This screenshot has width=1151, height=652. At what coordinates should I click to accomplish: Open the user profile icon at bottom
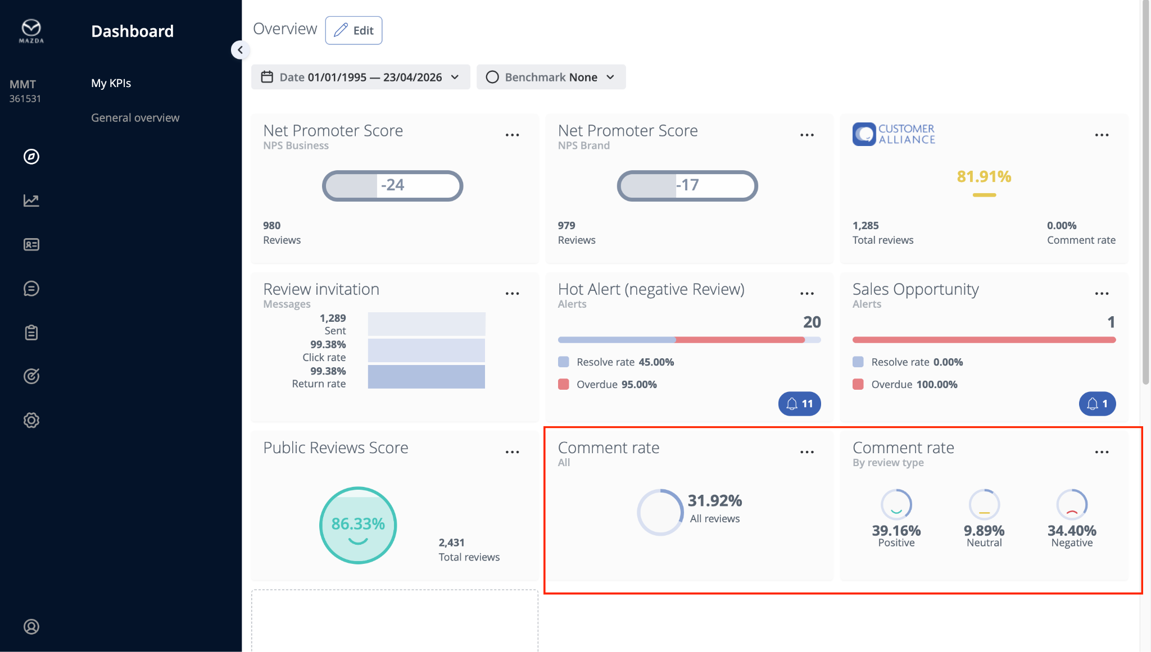pos(31,627)
